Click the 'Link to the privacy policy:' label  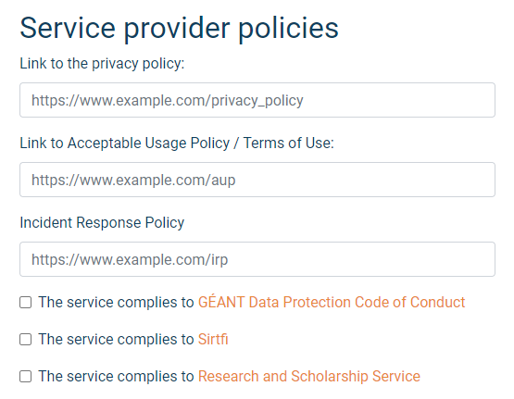(102, 64)
